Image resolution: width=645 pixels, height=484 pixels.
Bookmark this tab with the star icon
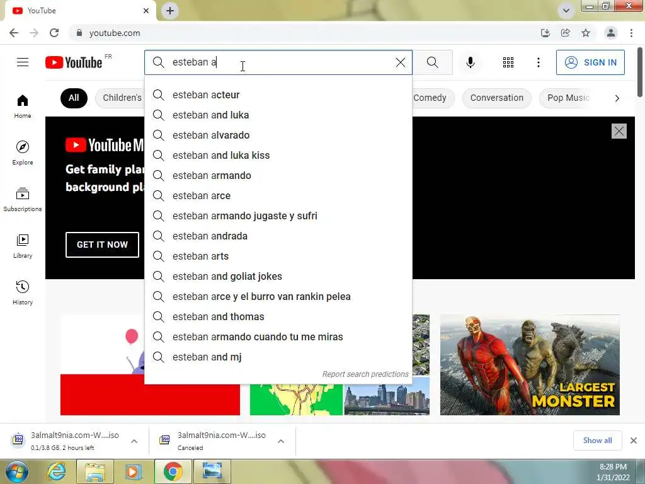(585, 33)
